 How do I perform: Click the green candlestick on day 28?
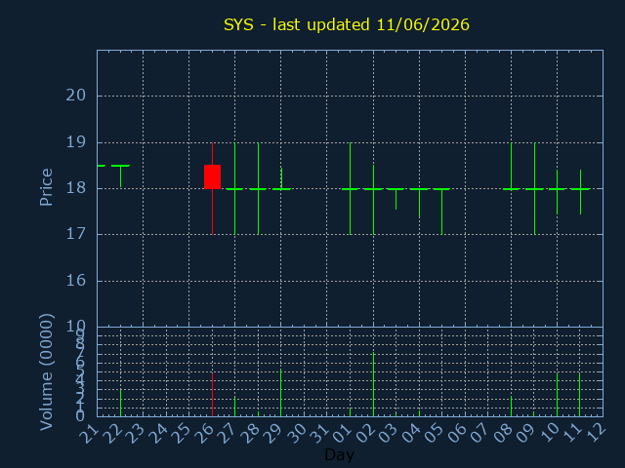pyautogui.click(x=258, y=188)
